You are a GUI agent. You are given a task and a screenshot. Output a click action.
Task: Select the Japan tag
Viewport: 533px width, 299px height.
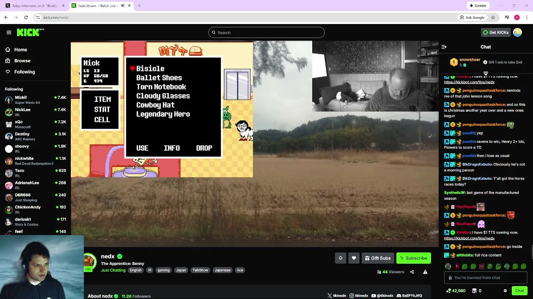[x=181, y=270]
